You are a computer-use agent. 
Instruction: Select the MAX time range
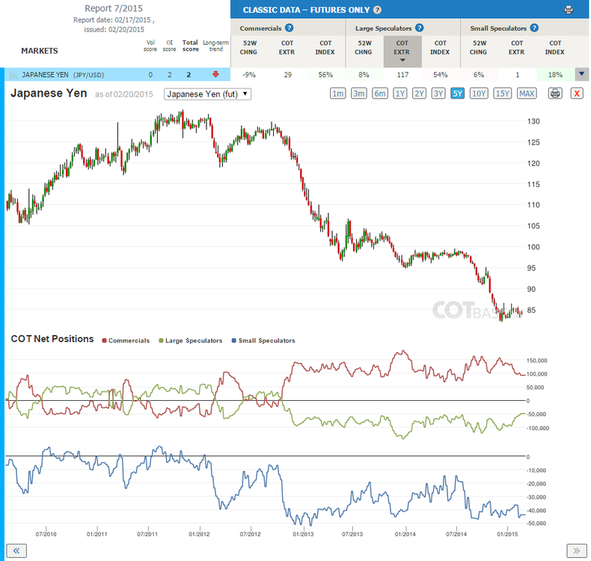527,93
